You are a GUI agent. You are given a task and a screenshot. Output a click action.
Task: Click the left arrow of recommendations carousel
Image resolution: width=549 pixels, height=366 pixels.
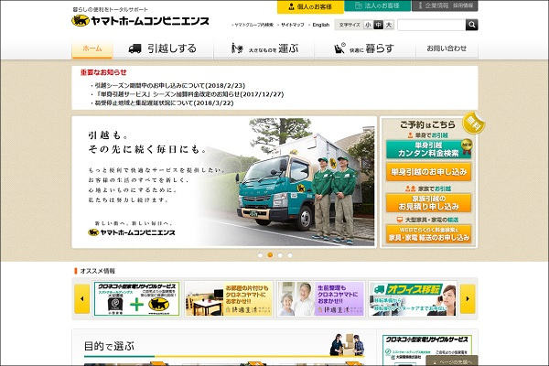click(82, 299)
